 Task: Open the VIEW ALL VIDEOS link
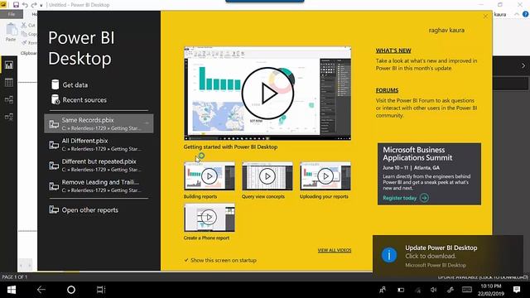[x=335, y=250]
